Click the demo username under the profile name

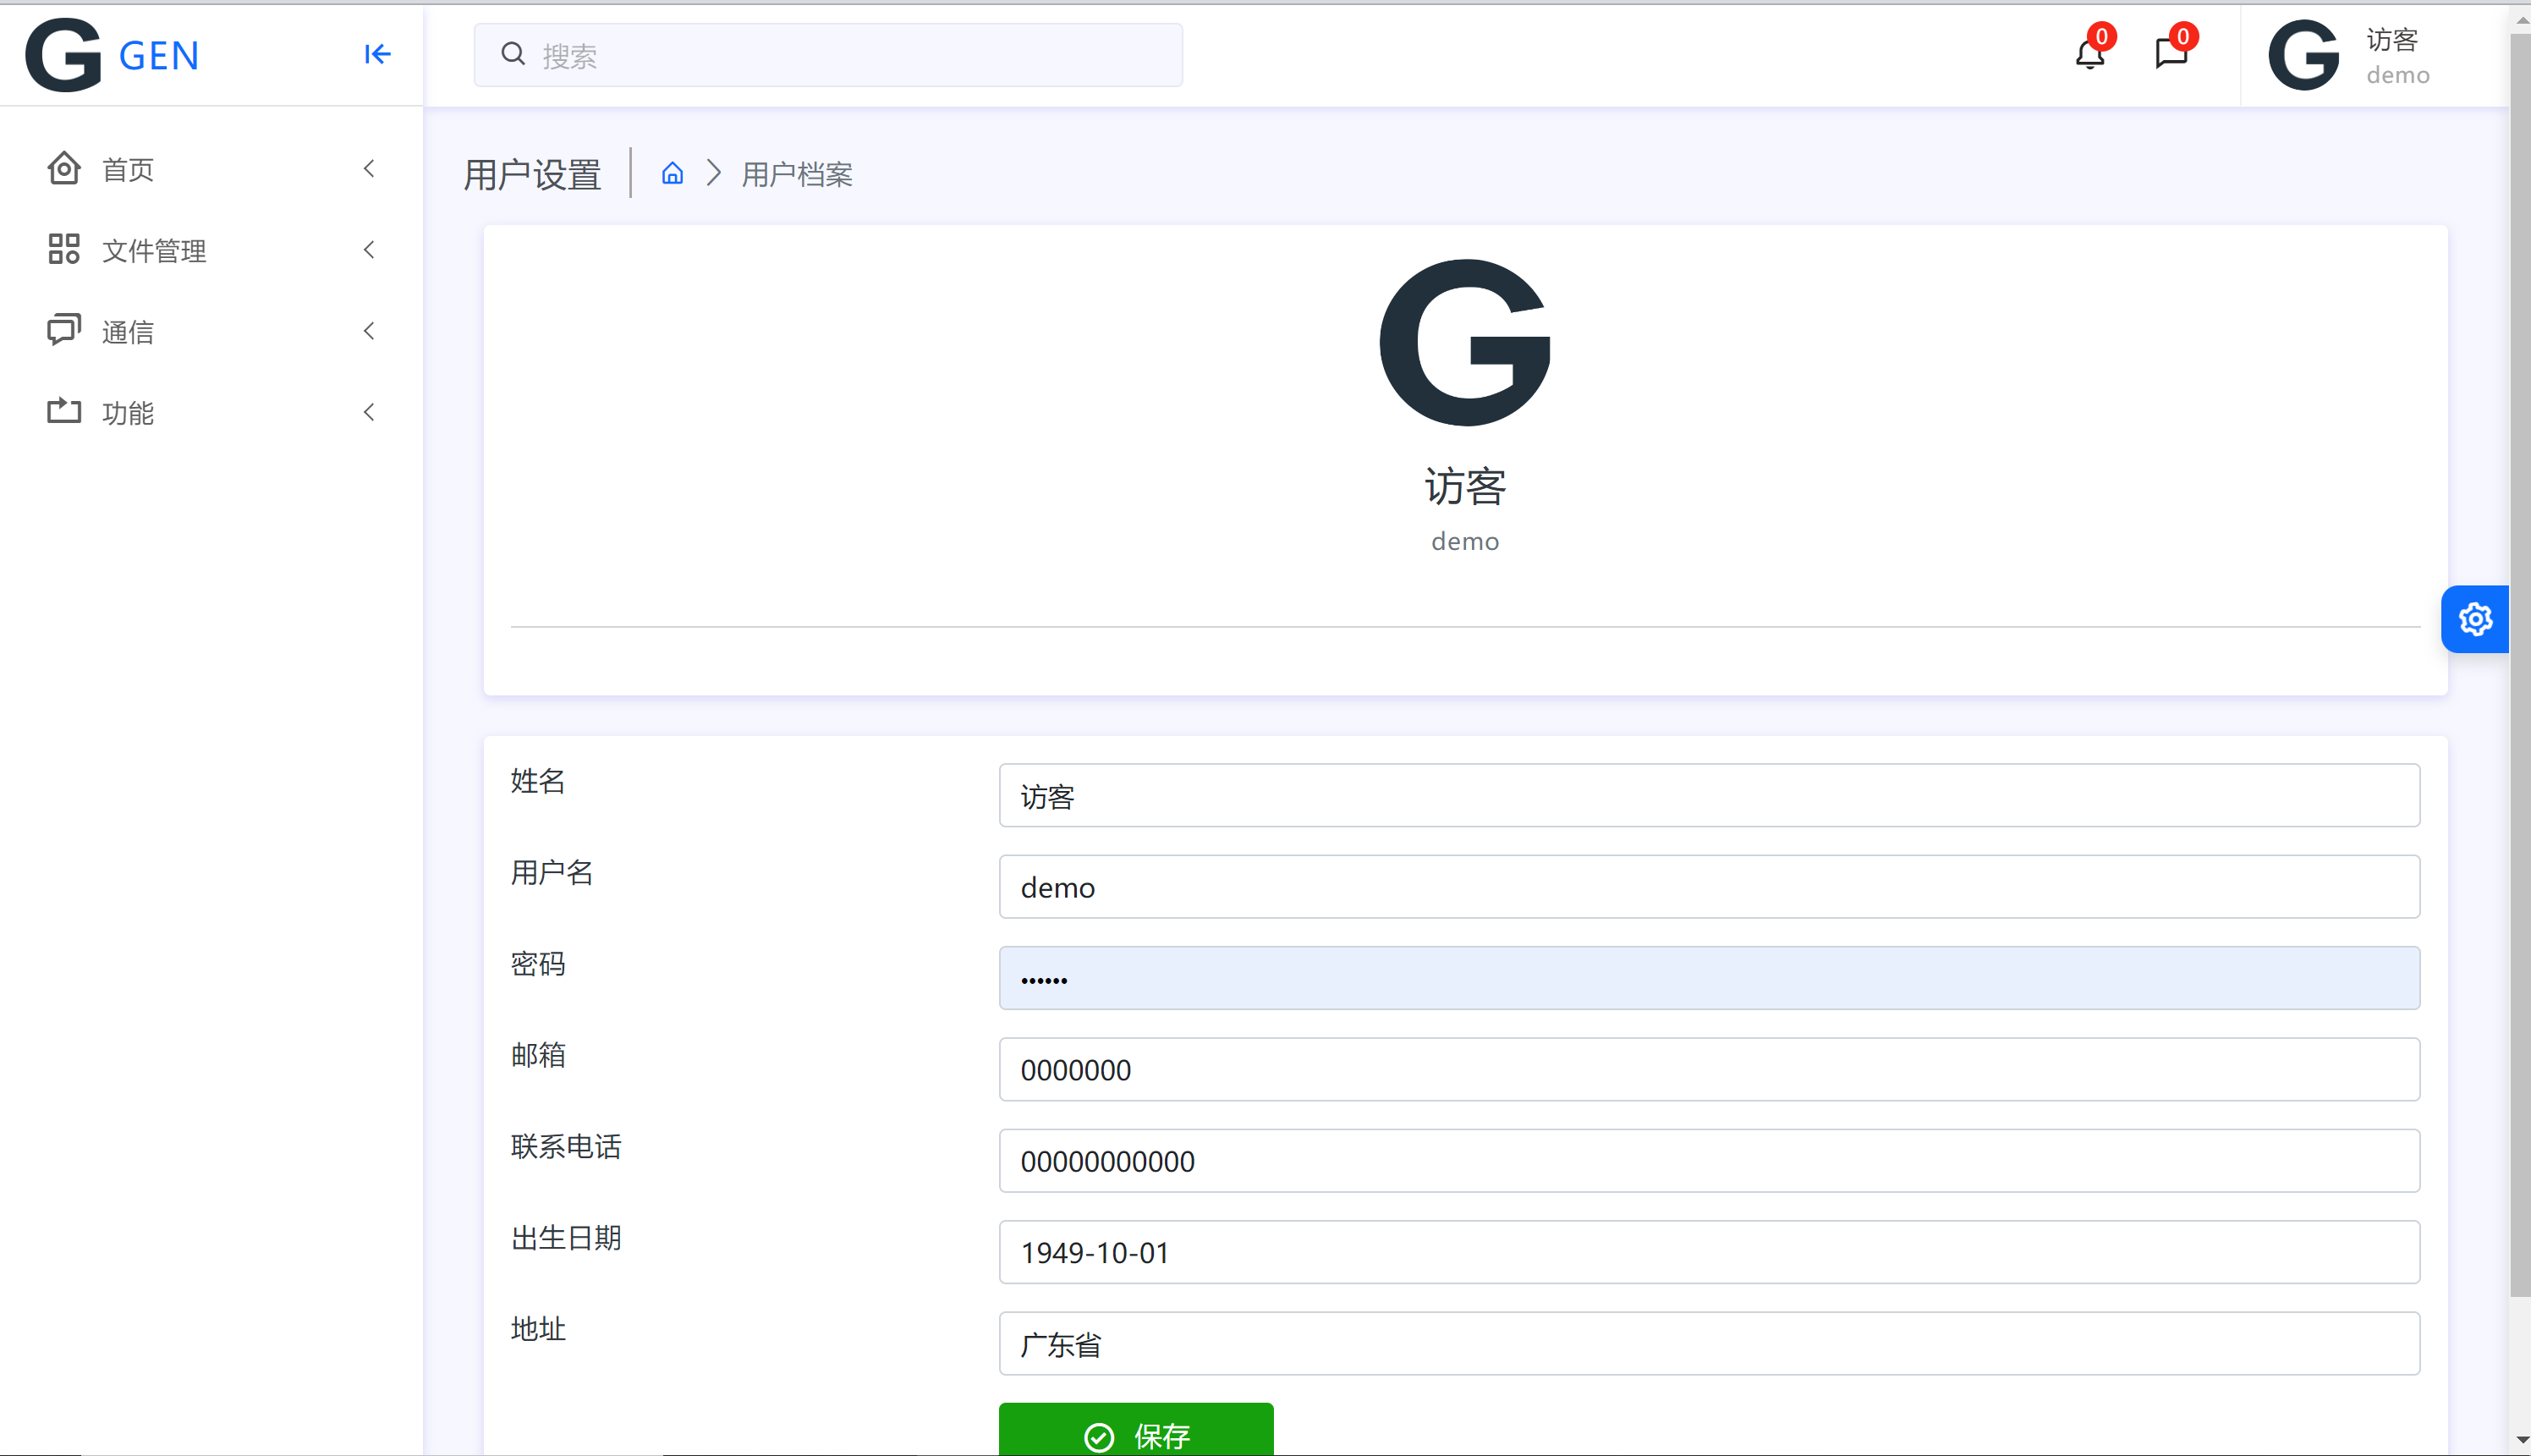[x=1464, y=541]
